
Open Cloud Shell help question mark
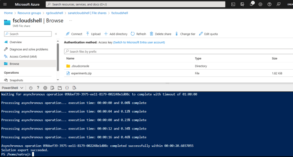pyautogui.click(x=38, y=88)
